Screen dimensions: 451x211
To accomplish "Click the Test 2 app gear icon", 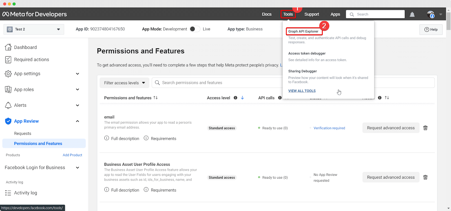I will pyautogui.click(x=10, y=29).
